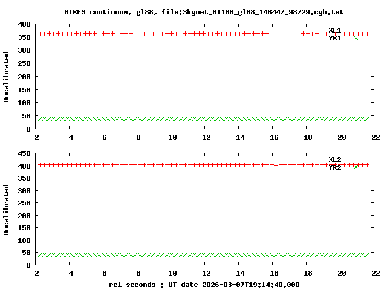This screenshot has height=290, width=387.
Task: Click the green cross marker beside YR2 legend
Action: [x=356, y=167]
